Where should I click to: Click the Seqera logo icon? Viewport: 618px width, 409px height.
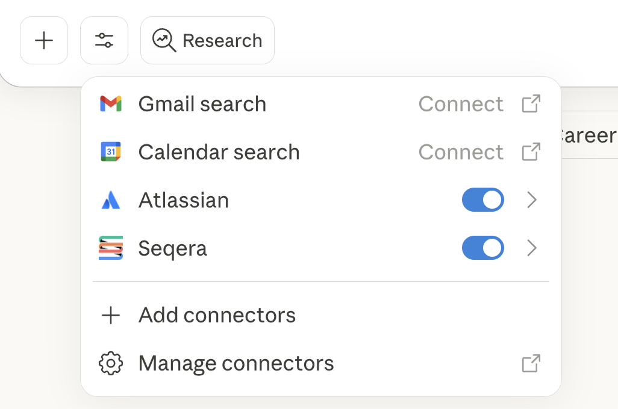[x=111, y=248]
